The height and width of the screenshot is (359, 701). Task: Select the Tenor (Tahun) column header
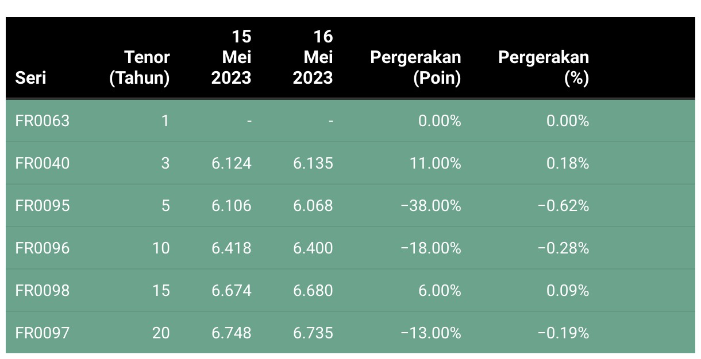tap(140, 67)
